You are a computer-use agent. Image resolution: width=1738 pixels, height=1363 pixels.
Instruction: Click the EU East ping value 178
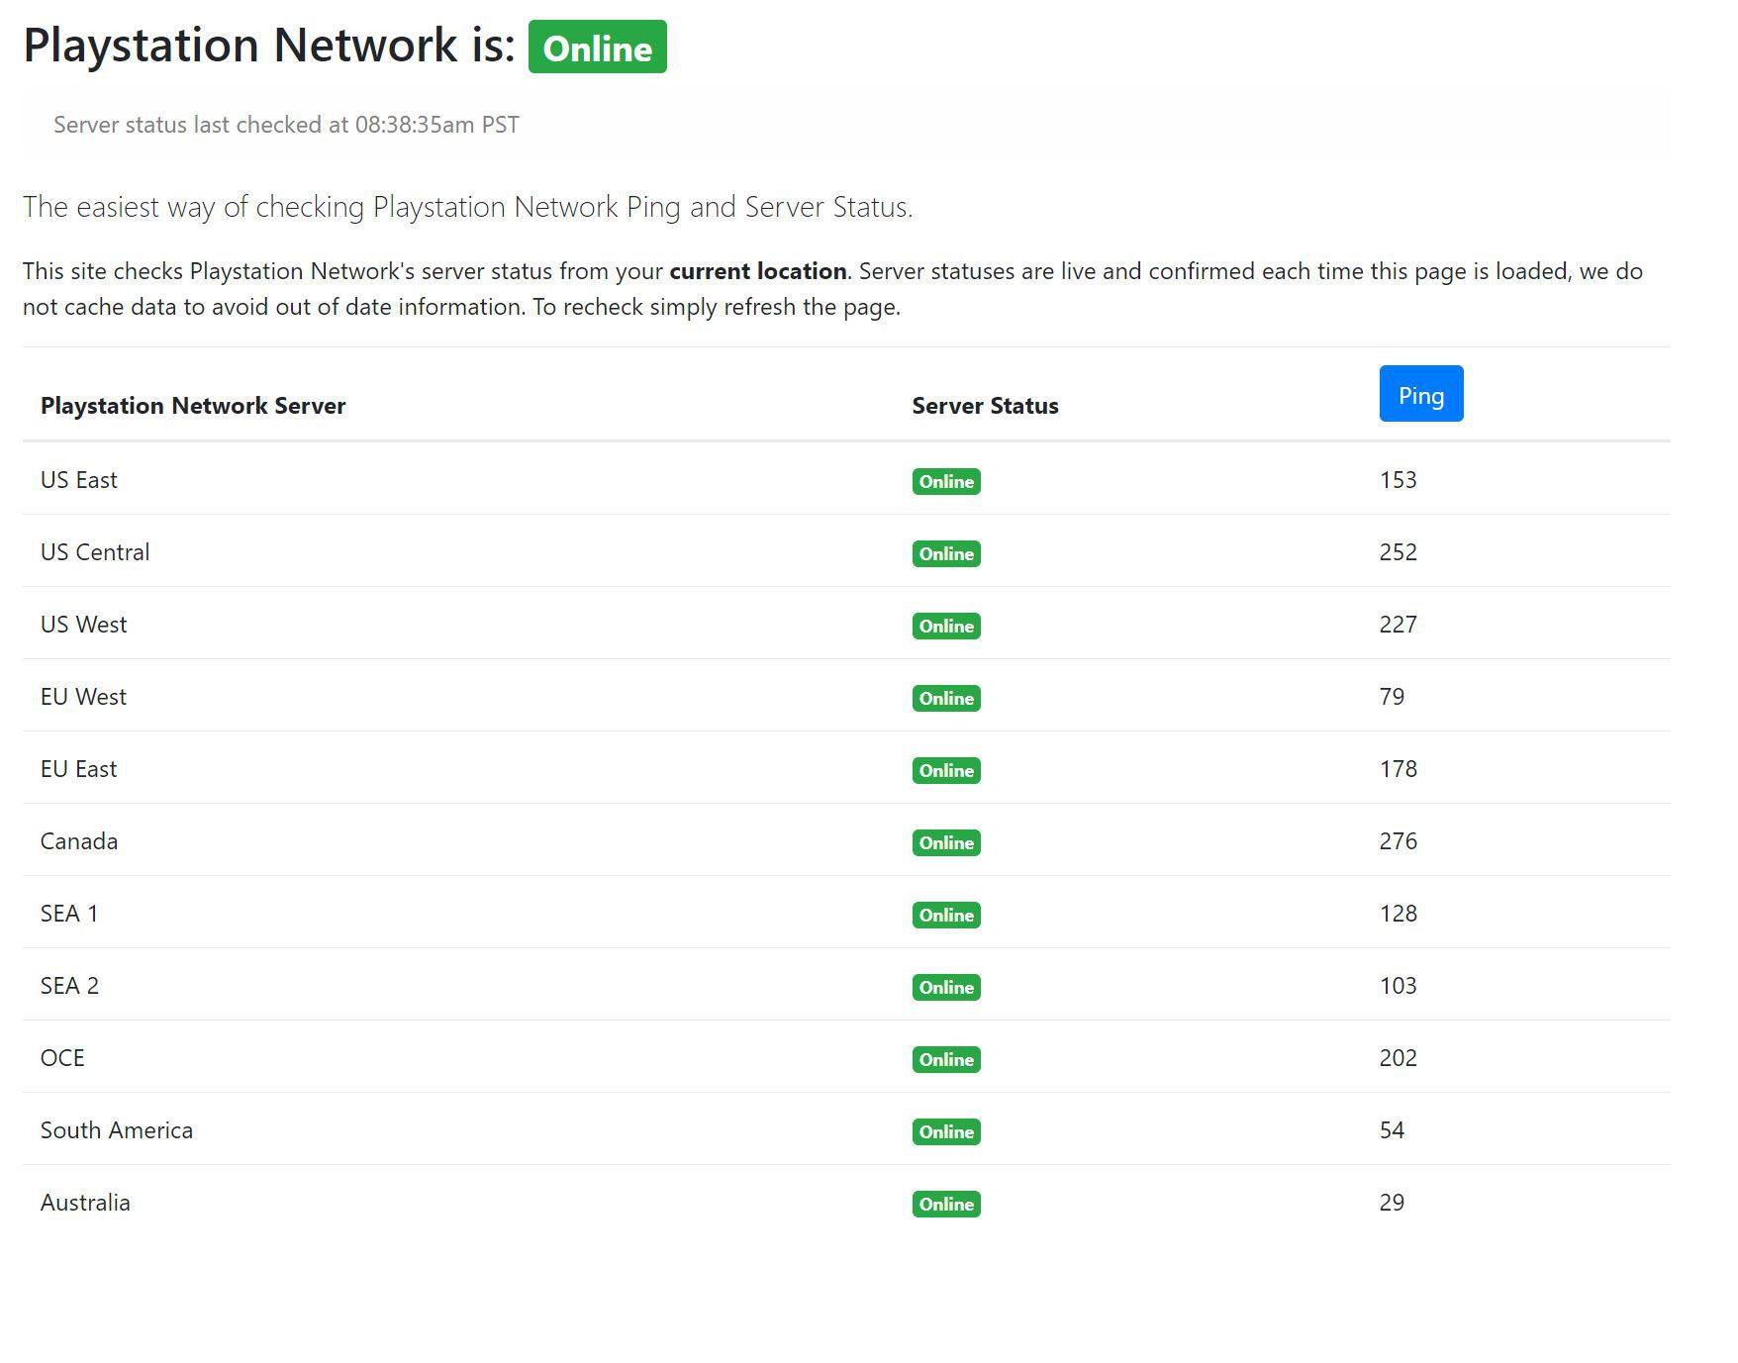1398,769
